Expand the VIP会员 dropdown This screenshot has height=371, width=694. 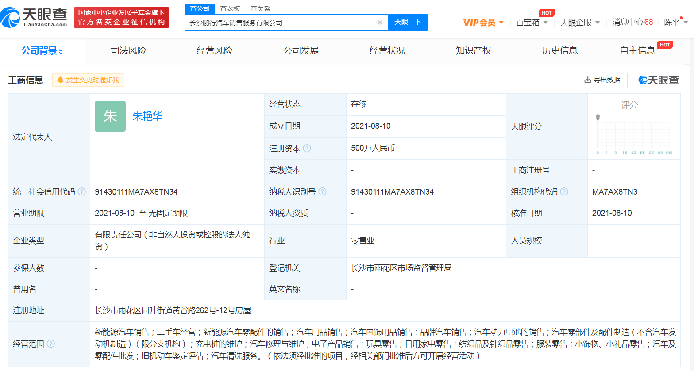[x=483, y=23]
